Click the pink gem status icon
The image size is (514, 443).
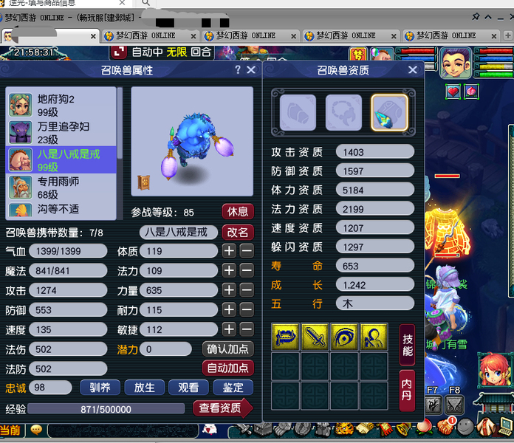click(x=471, y=92)
